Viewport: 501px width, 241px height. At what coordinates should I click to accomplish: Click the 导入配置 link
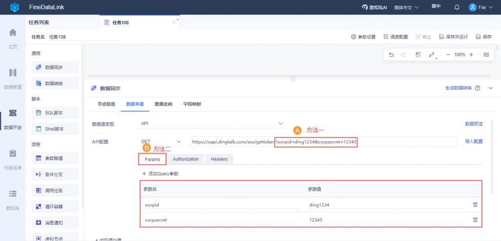pyautogui.click(x=474, y=142)
